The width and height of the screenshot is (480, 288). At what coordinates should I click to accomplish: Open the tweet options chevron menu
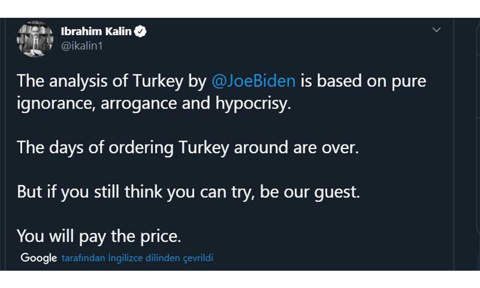(436, 30)
